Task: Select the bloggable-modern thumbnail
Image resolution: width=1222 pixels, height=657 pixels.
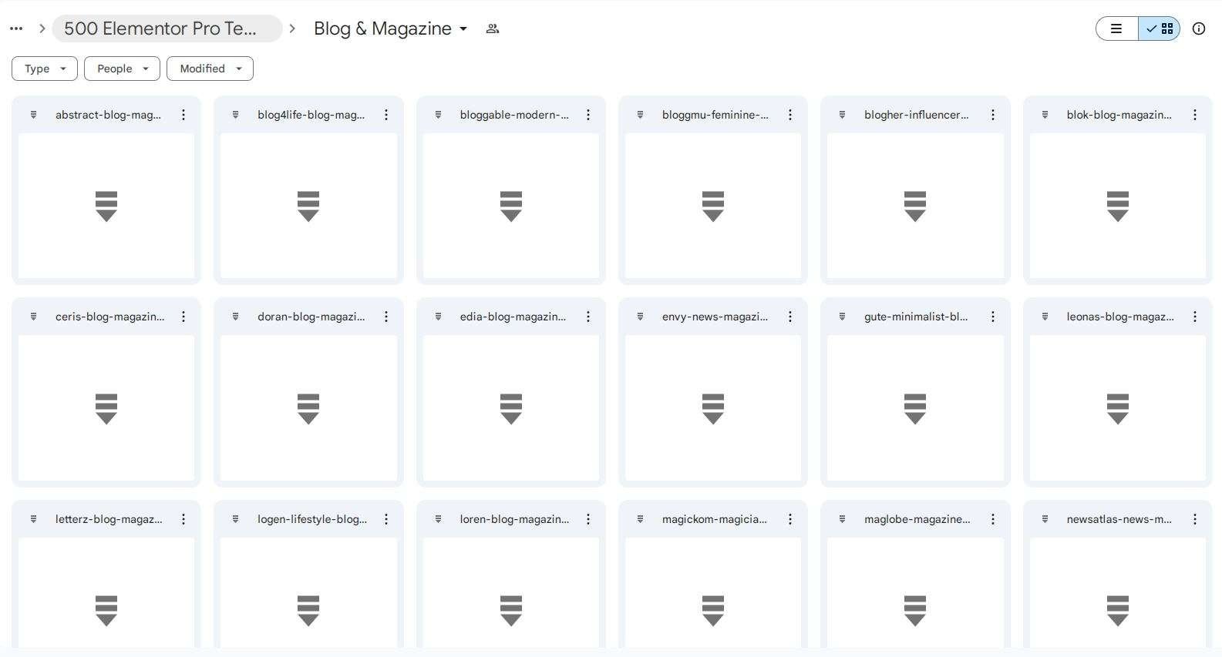Action: [511, 206]
